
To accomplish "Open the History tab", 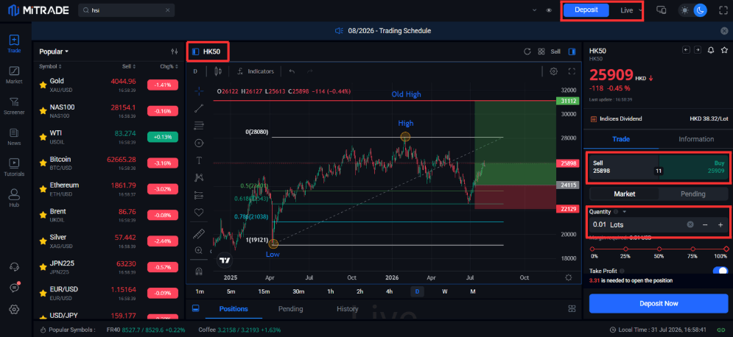I will coord(347,309).
